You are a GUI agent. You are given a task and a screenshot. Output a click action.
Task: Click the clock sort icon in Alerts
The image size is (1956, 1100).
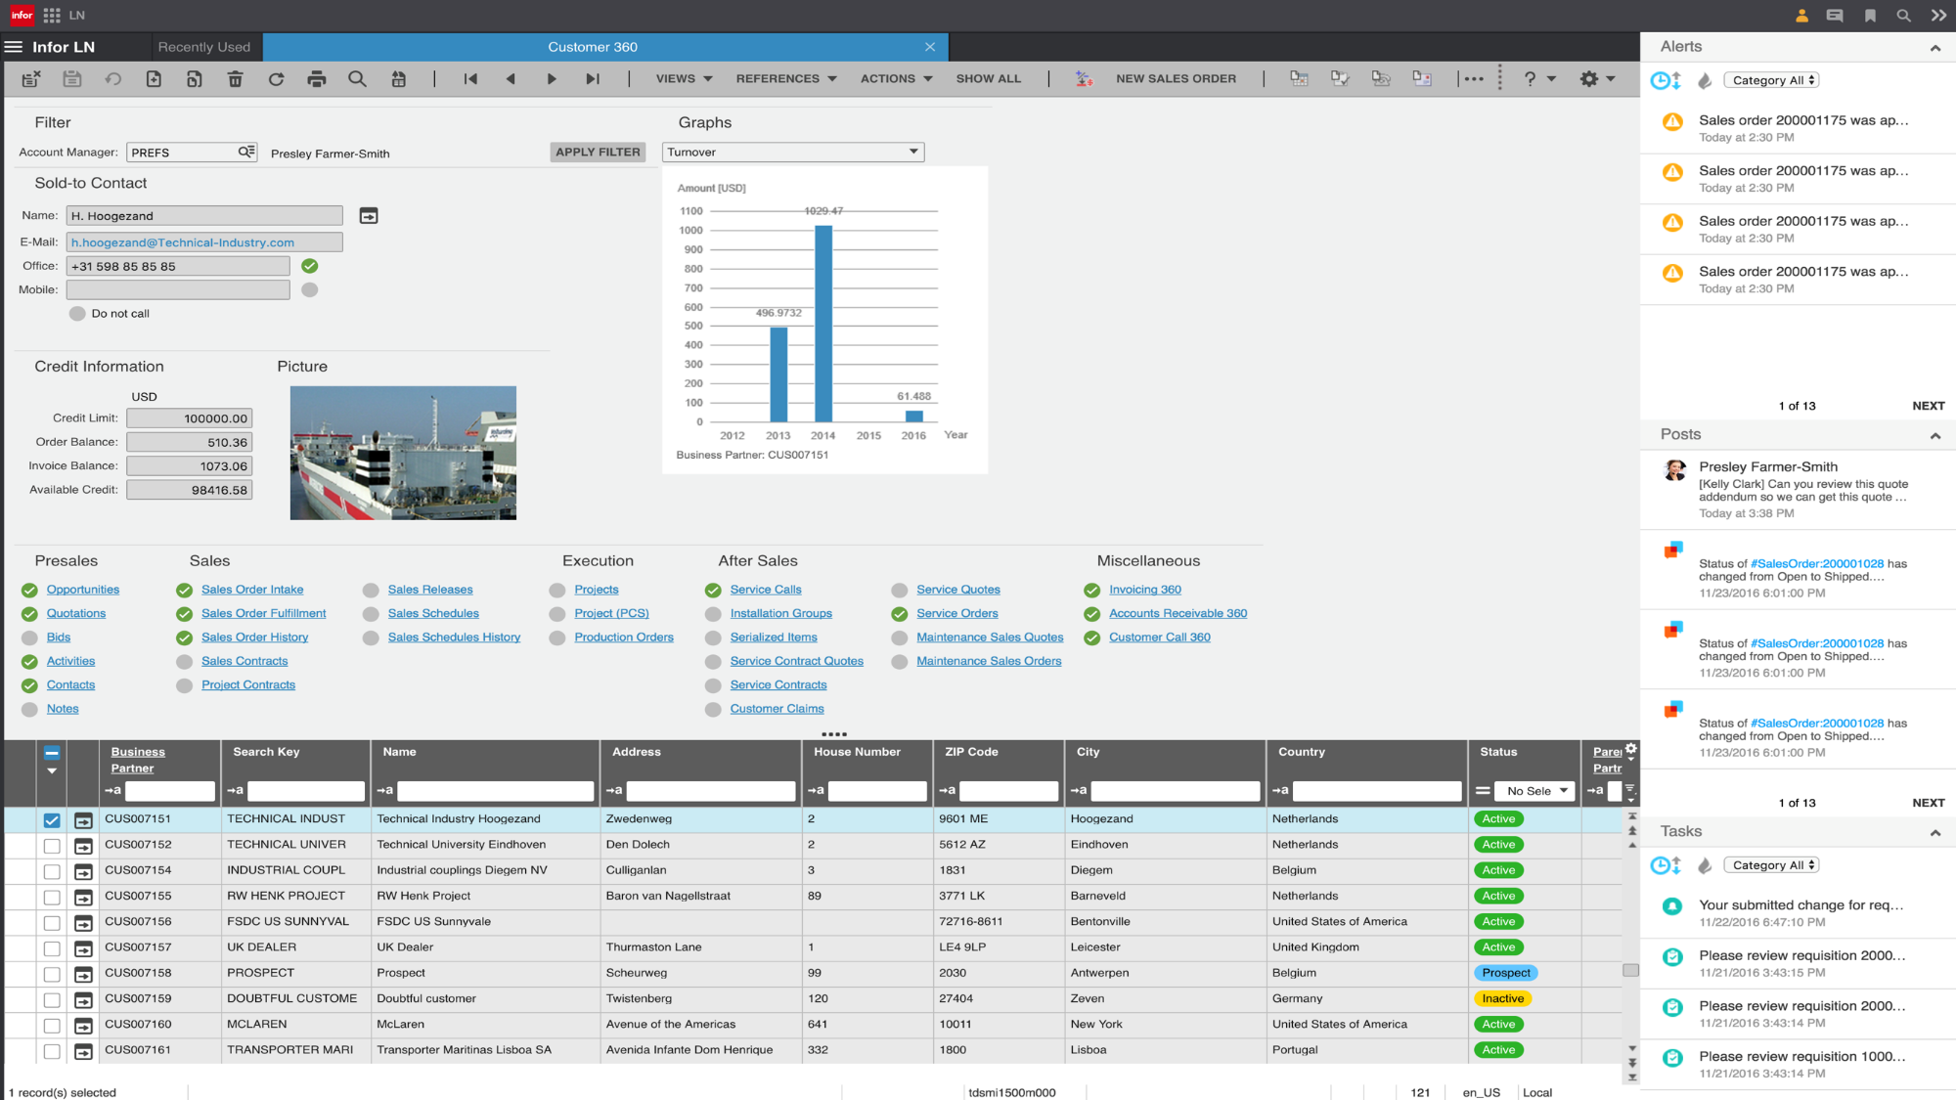tap(1666, 81)
